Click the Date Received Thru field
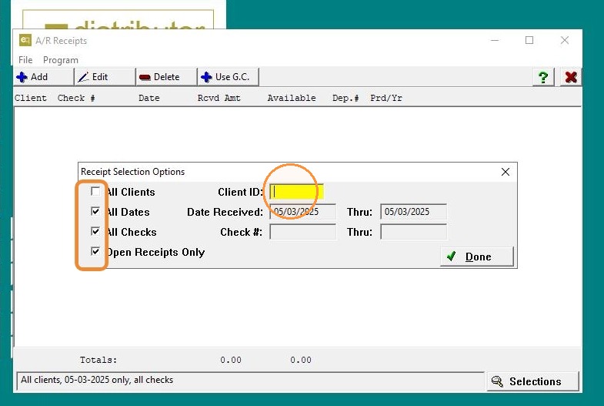 click(413, 212)
